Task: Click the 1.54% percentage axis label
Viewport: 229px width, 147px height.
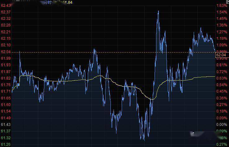Action: click(221, 12)
